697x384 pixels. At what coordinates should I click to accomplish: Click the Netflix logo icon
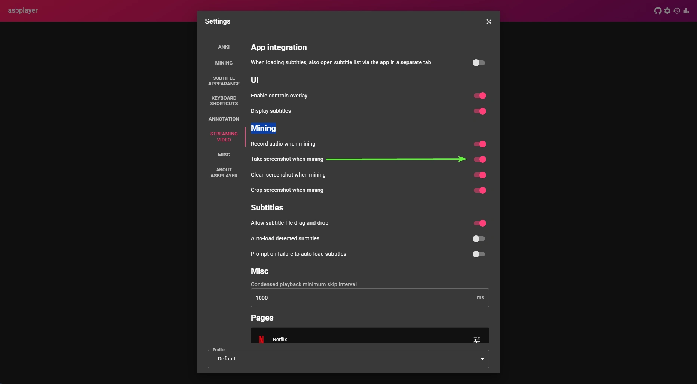pyautogui.click(x=261, y=339)
